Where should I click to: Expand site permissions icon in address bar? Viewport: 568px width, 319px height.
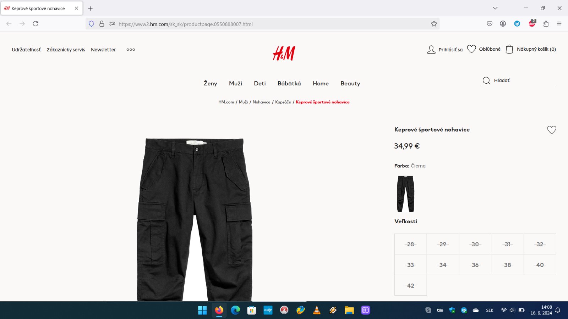[x=112, y=24]
